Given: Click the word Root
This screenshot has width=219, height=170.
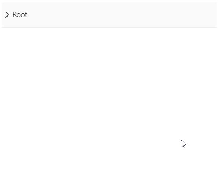Looking at the screenshot, I should pyautogui.click(x=20, y=15).
